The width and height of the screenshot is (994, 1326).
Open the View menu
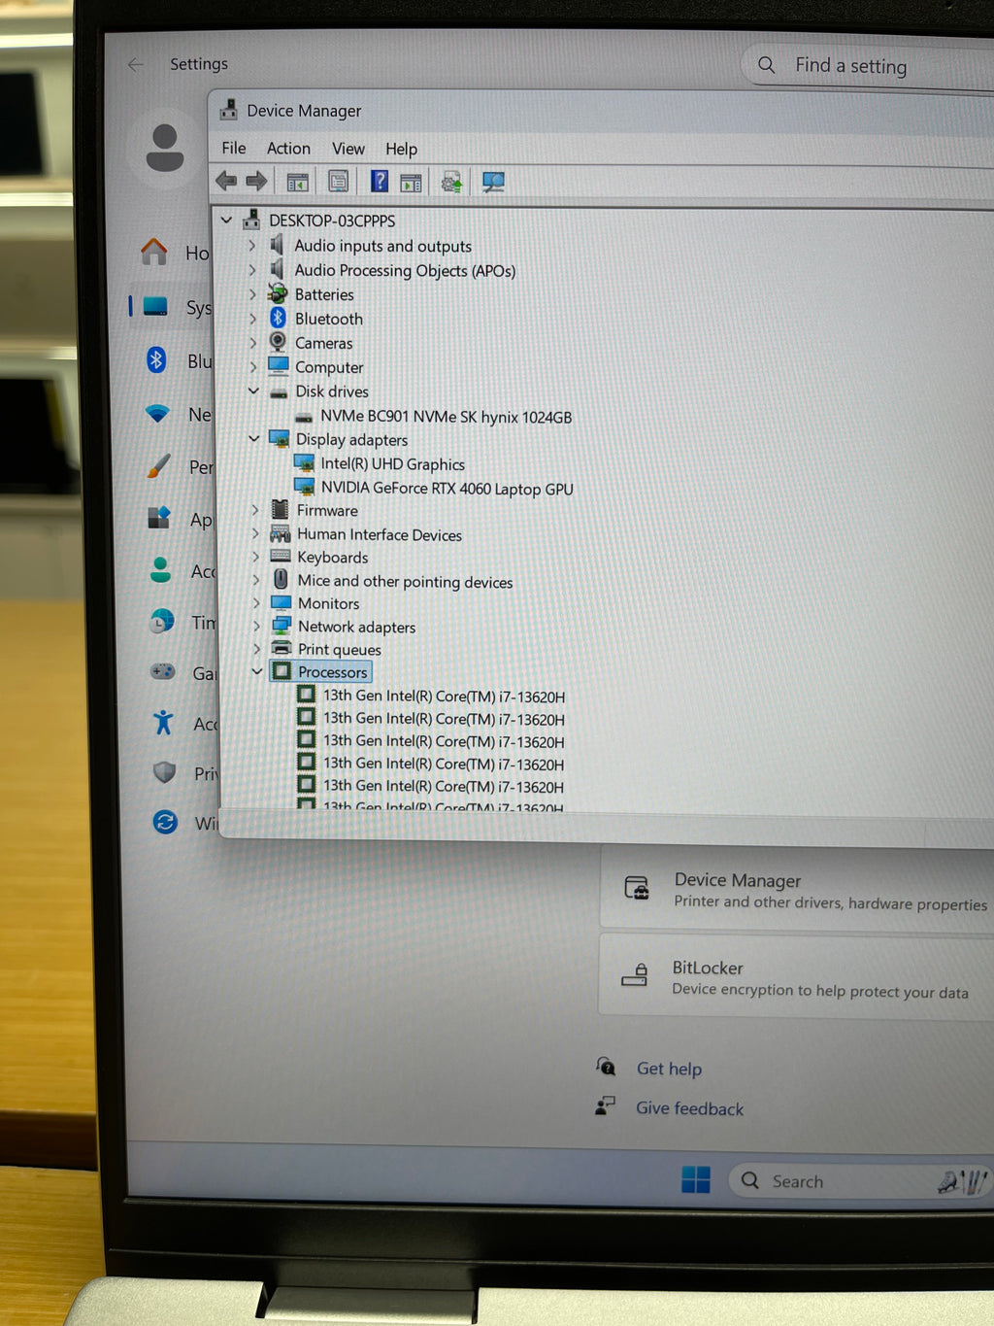tap(348, 149)
